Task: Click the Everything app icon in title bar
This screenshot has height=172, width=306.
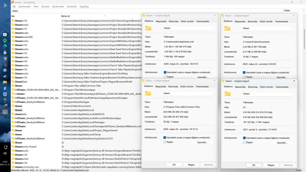Action: [x=13, y=2]
